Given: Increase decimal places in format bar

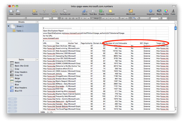Looking at the screenshot, I should (126, 18).
